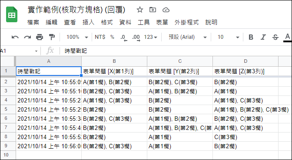292x160 pixels.
Task: Move spreadsheet to a folder icon
Action: coord(153,10)
